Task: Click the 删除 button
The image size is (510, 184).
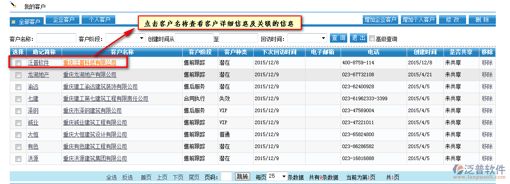Action: [482, 20]
